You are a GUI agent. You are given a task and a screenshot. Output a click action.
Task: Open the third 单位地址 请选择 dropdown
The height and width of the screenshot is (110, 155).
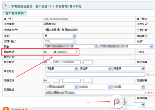point(129,68)
